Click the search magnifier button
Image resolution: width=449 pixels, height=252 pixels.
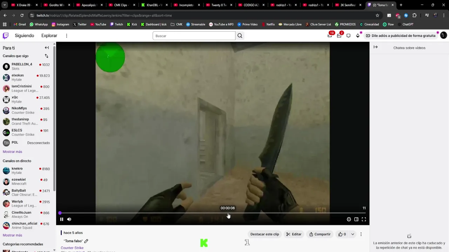tap(240, 36)
